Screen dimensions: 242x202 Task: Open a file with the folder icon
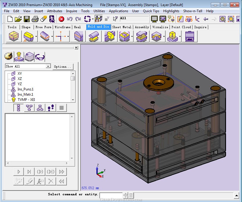point(18,19)
